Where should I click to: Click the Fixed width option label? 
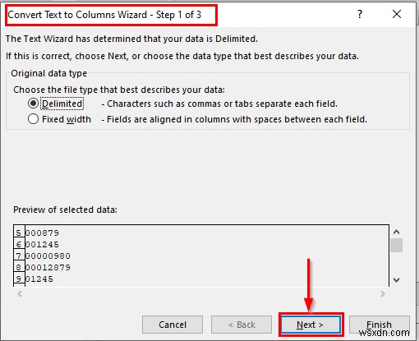point(67,119)
